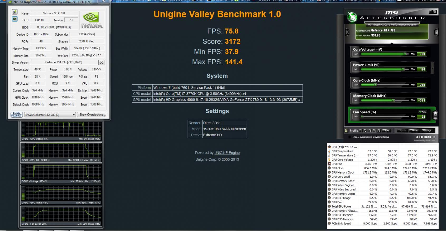The width and height of the screenshot is (446, 231).
Task: Click the BIOS value 80.80.21.00.80 [MODIFIED]
Action: click(x=54, y=27)
